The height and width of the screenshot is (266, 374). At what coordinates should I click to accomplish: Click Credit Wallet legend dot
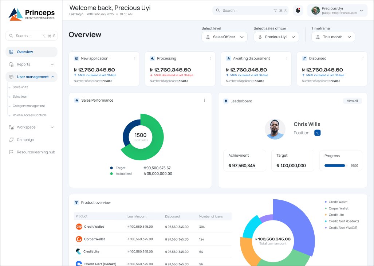pos(326,202)
